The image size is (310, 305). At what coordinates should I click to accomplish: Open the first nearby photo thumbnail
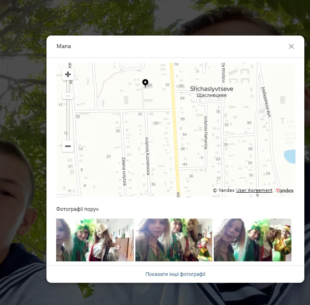pos(95,240)
